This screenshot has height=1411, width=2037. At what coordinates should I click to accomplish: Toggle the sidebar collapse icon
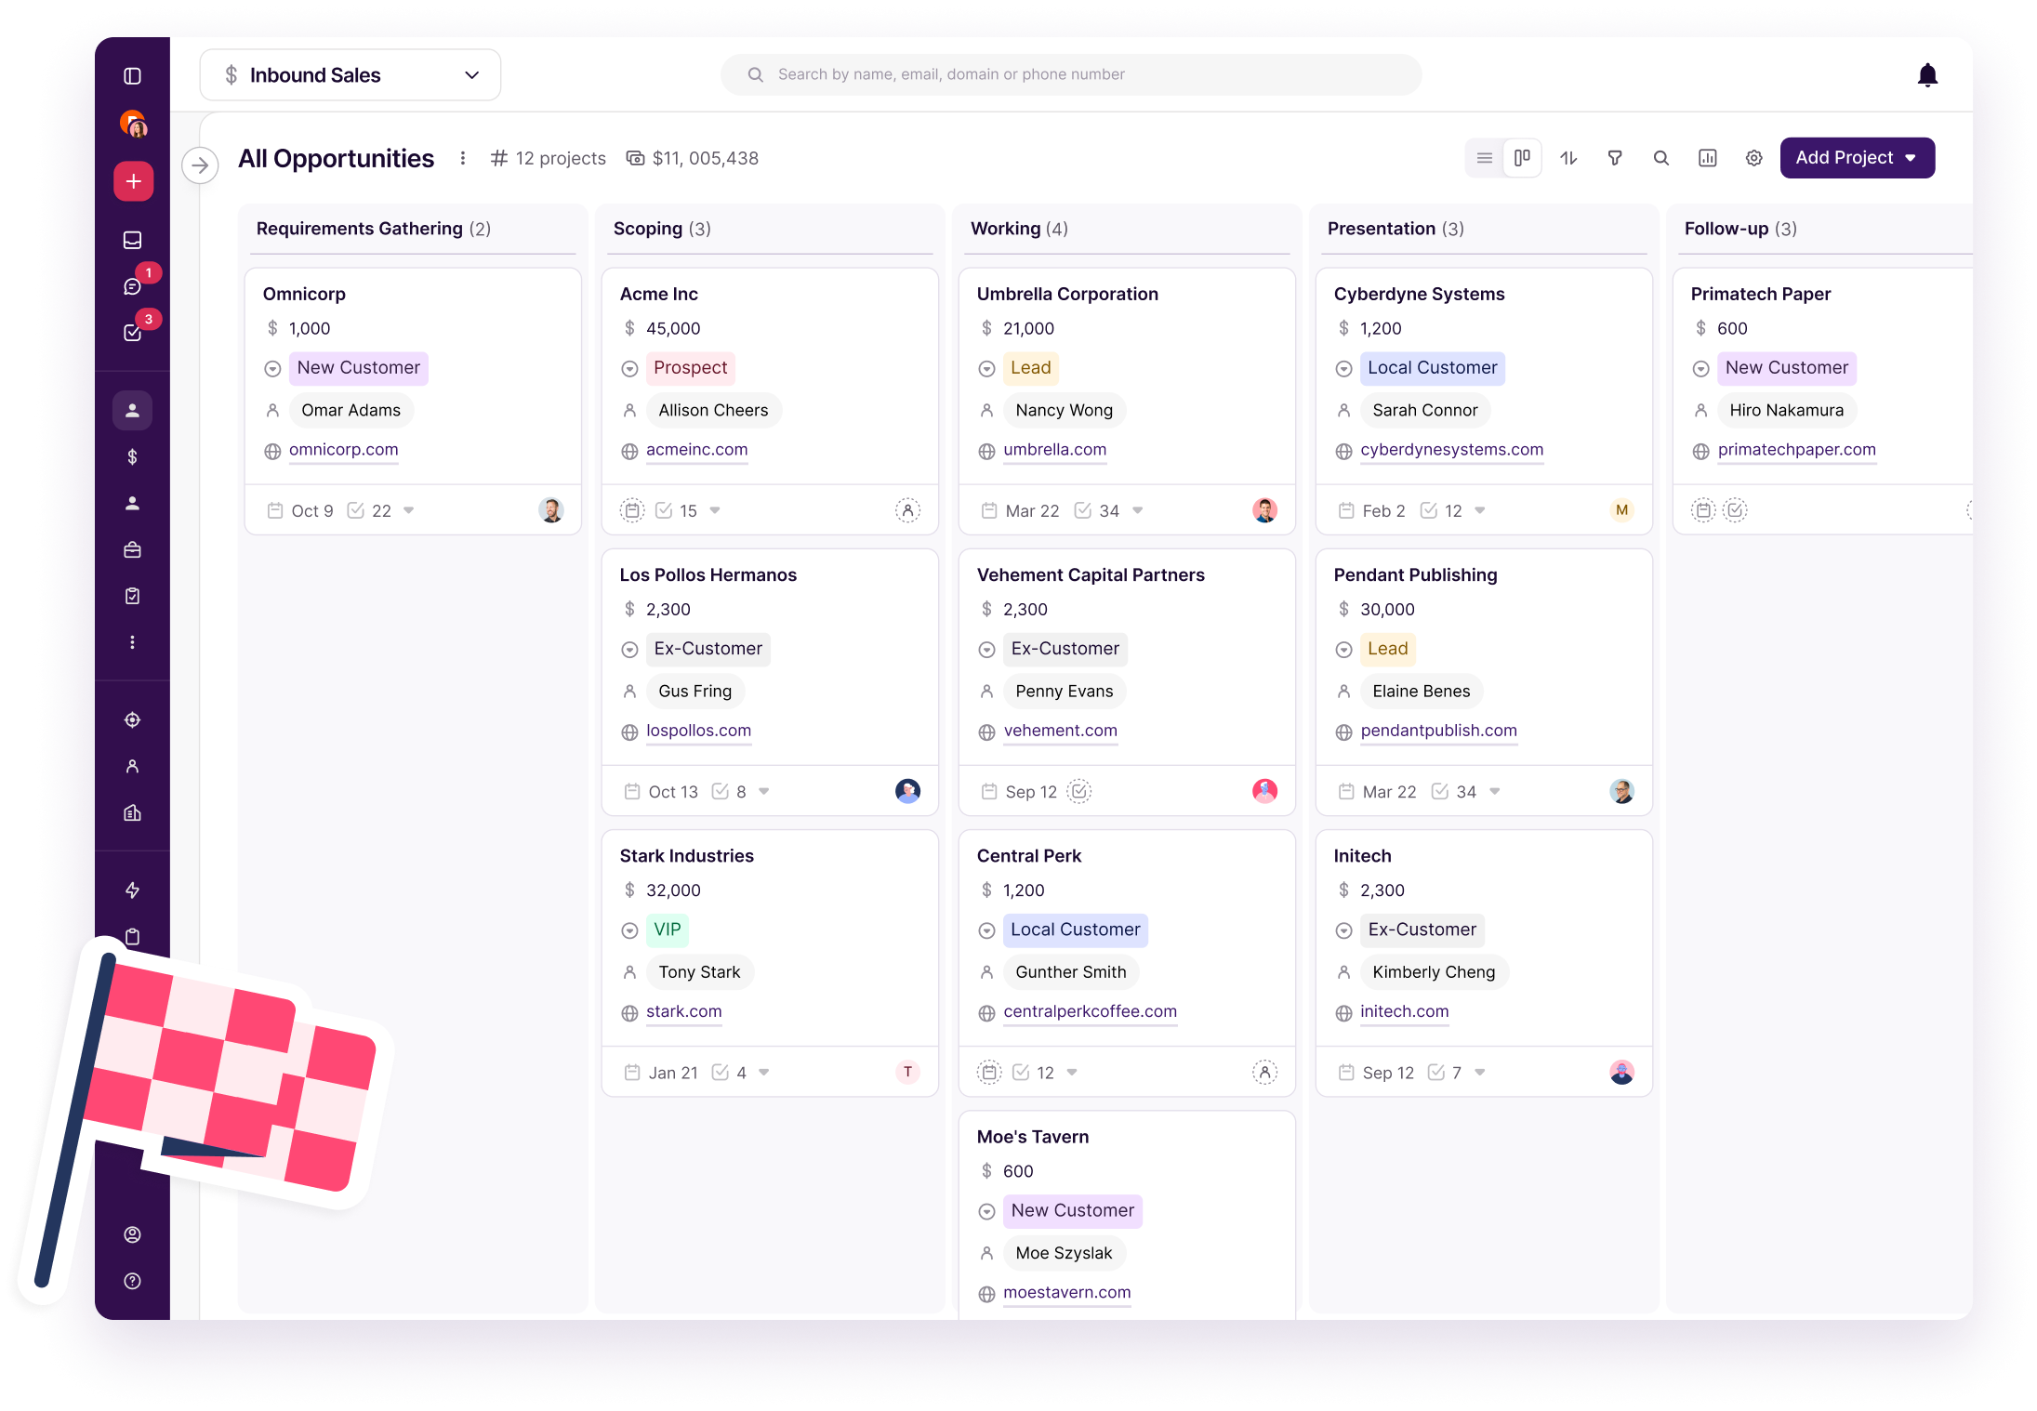pyautogui.click(x=133, y=76)
